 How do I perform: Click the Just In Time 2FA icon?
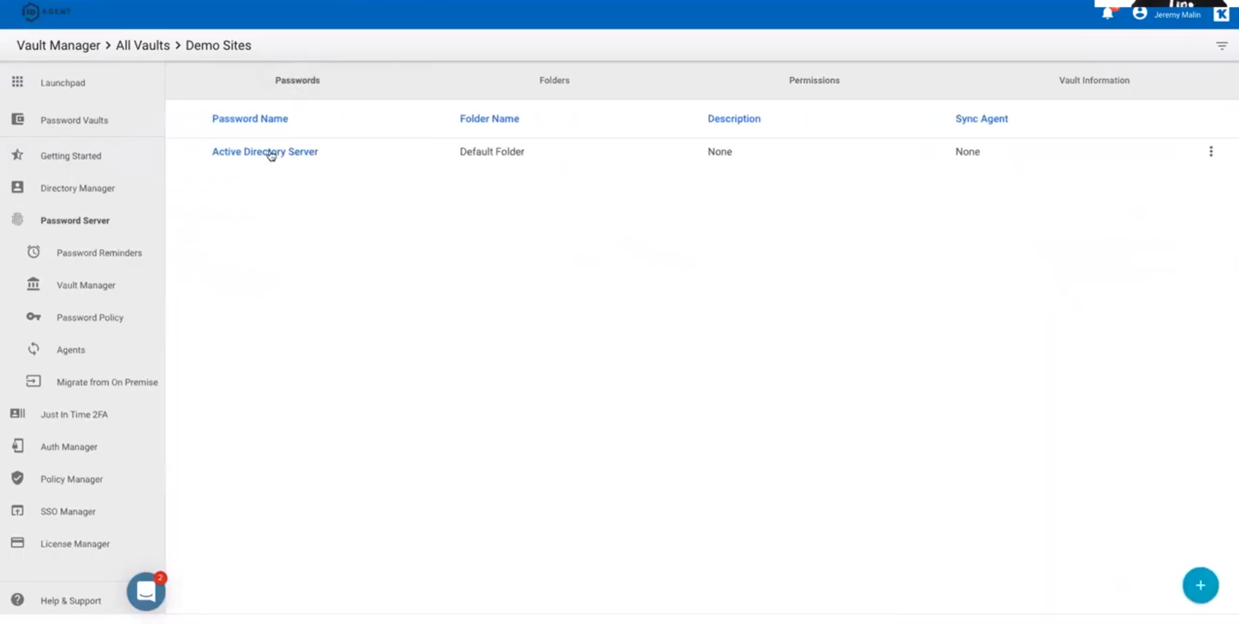(x=17, y=414)
